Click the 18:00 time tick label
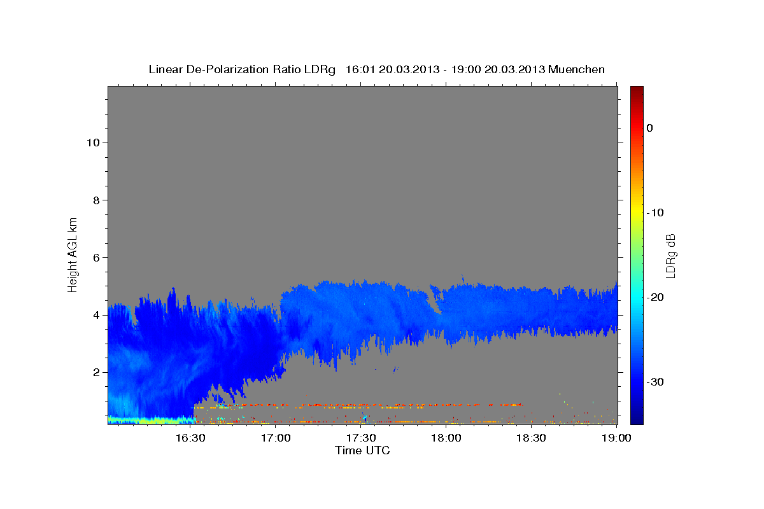Image resolution: width=764 pixels, height=509 pixels. tap(446, 438)
